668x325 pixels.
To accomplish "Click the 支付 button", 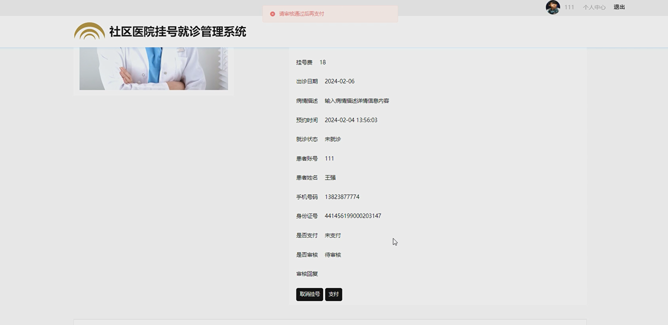I will (333, 294).
